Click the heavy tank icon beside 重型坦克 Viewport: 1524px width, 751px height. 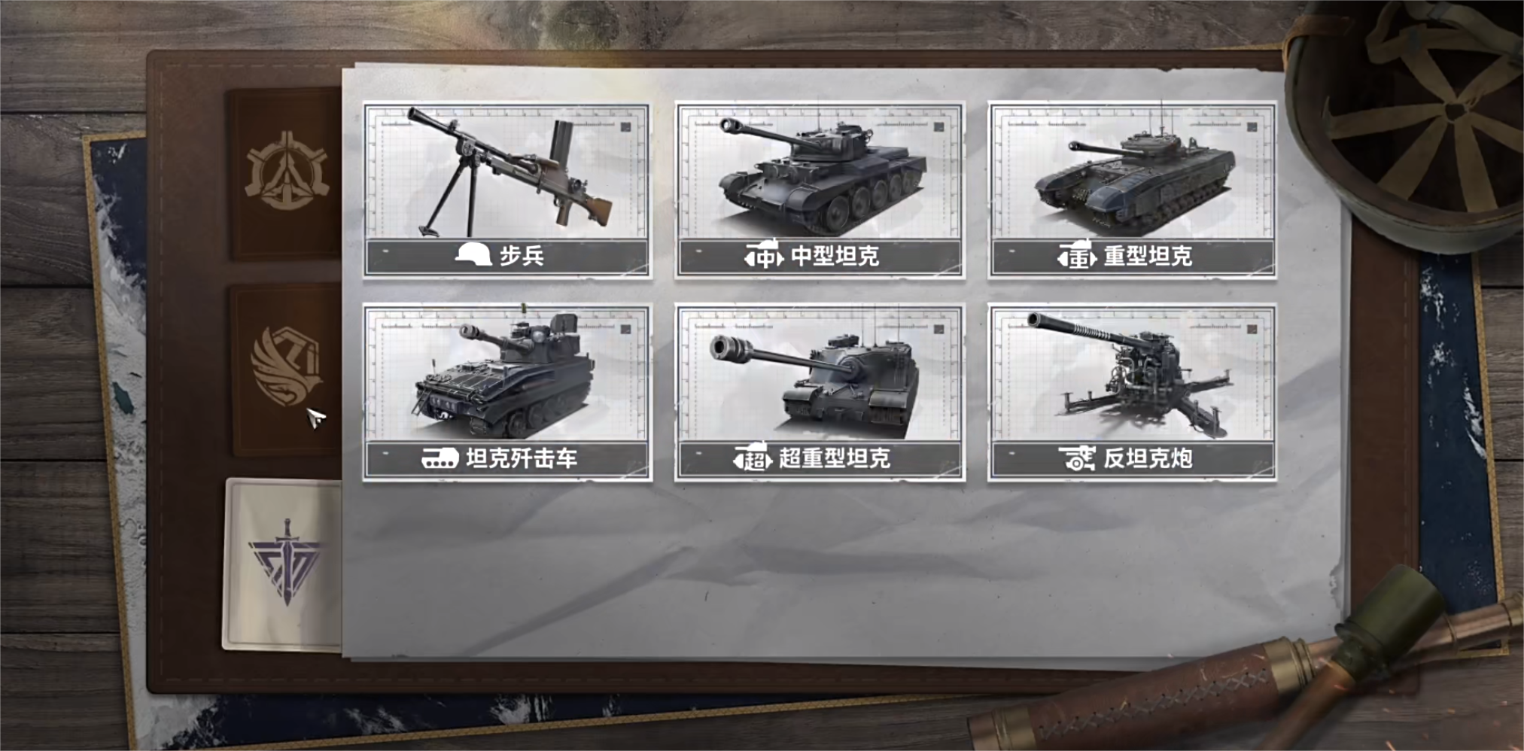[1077, 257]
